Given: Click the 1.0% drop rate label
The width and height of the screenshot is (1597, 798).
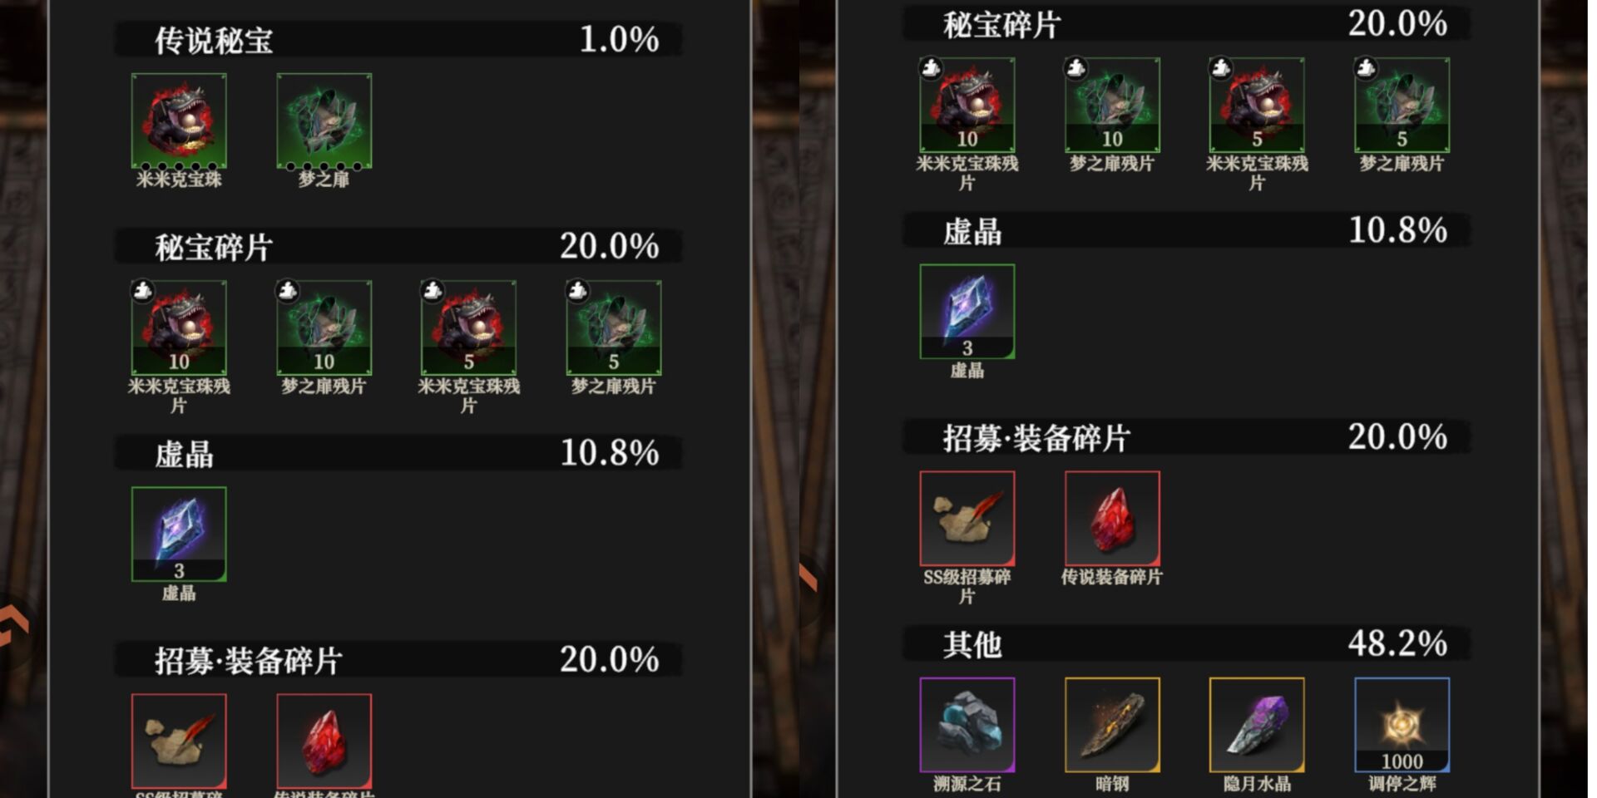Looking at the screenshot, I should (619, 39).
